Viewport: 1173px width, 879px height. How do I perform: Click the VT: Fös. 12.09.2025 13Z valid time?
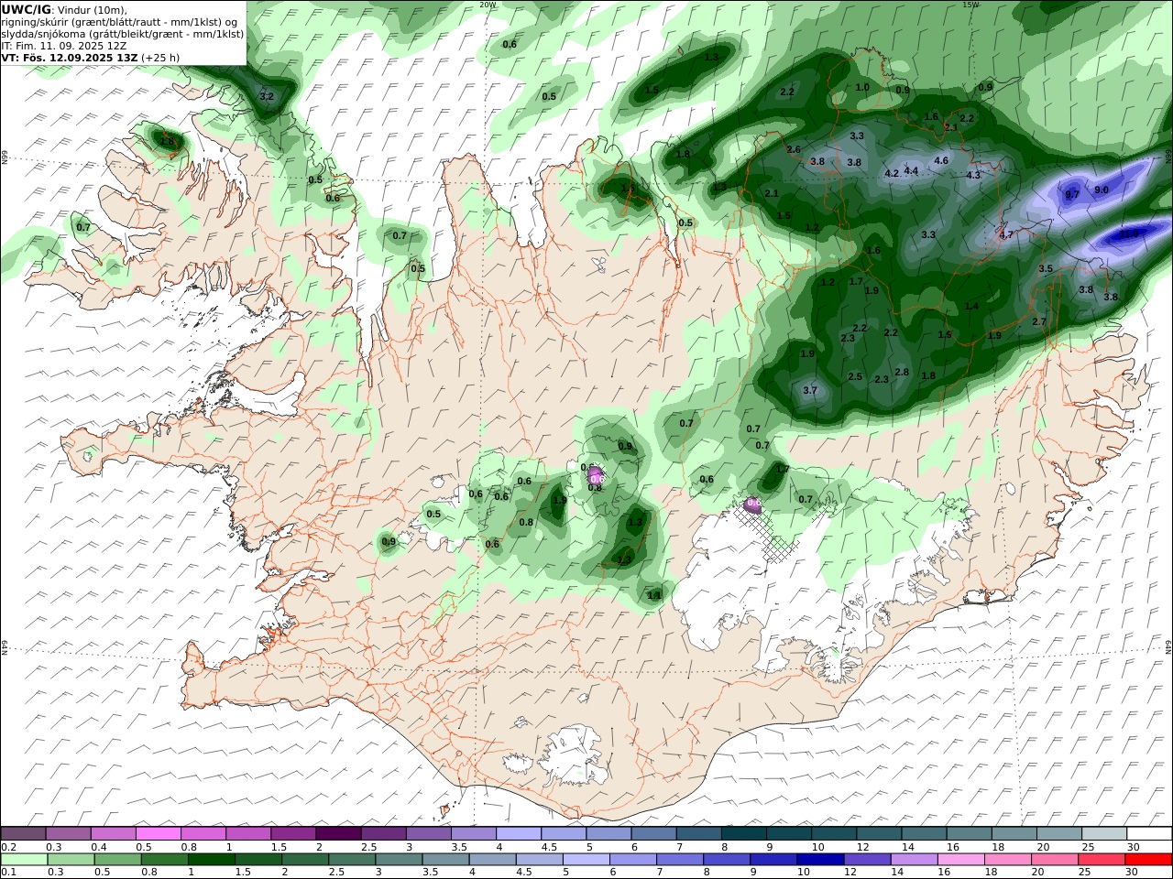(70, 57)
